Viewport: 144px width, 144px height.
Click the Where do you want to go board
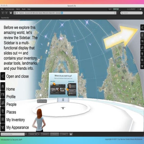pyautogui.click(x=63, y=85)
